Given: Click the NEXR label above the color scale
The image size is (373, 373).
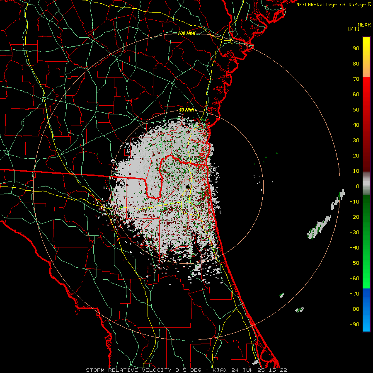Looking at the screenshot, I should 364,25.
